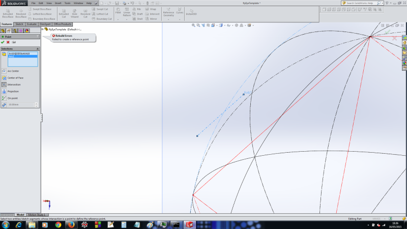Image resolution: width=407 pixels, height=229 pixels.
Task: Open the Insert menu
Action: 58,3
